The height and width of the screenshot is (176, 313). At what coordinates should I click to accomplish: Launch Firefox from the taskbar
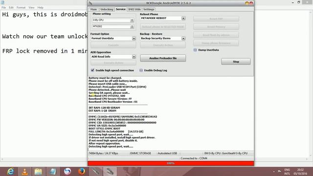pyautogui.click(x=82, y=172)
